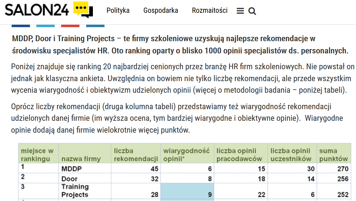Click ranking position 3 cell
The width and height of the screenshot is (356, 201).
coord(39,192)
